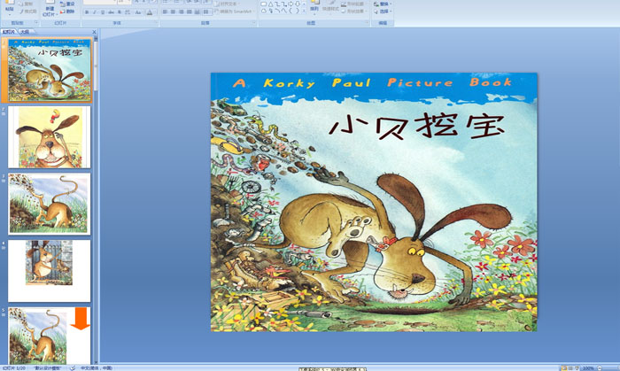620x371 pixels.
Task: Toggle center text alignment
Action: pos(174,12)
